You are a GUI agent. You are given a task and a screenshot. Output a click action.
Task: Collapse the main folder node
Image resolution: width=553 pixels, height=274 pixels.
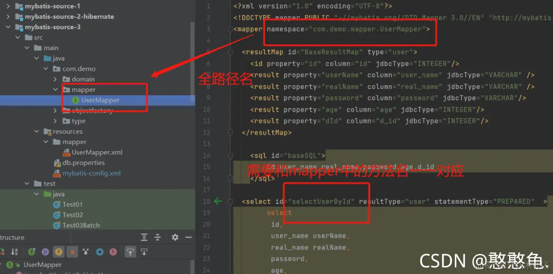27,48
